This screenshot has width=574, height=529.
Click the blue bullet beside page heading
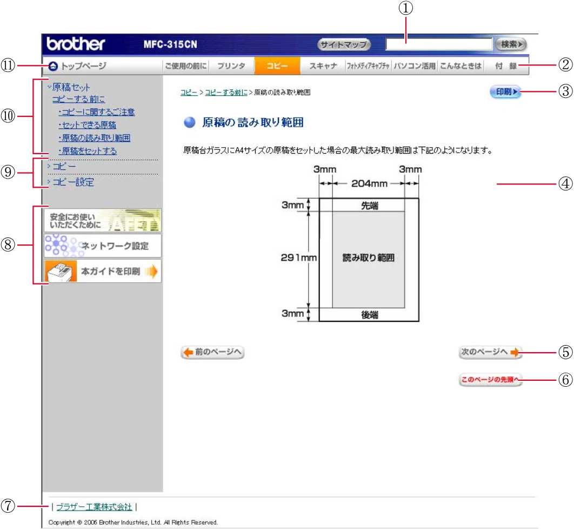tap(189, 122)
